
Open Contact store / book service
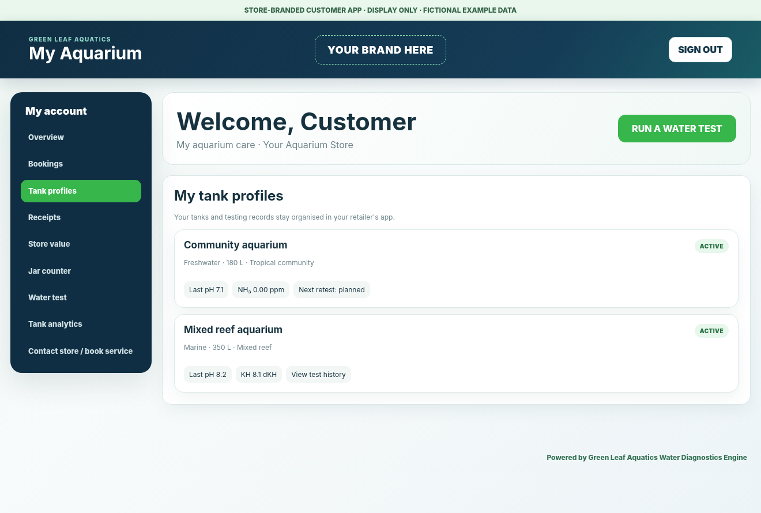point(81,351)
